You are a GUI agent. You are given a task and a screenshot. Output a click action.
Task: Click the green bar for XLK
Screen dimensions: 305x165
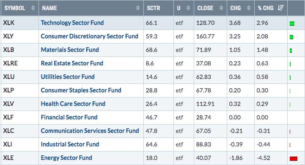pyautogui.click(x=292, y=24)
